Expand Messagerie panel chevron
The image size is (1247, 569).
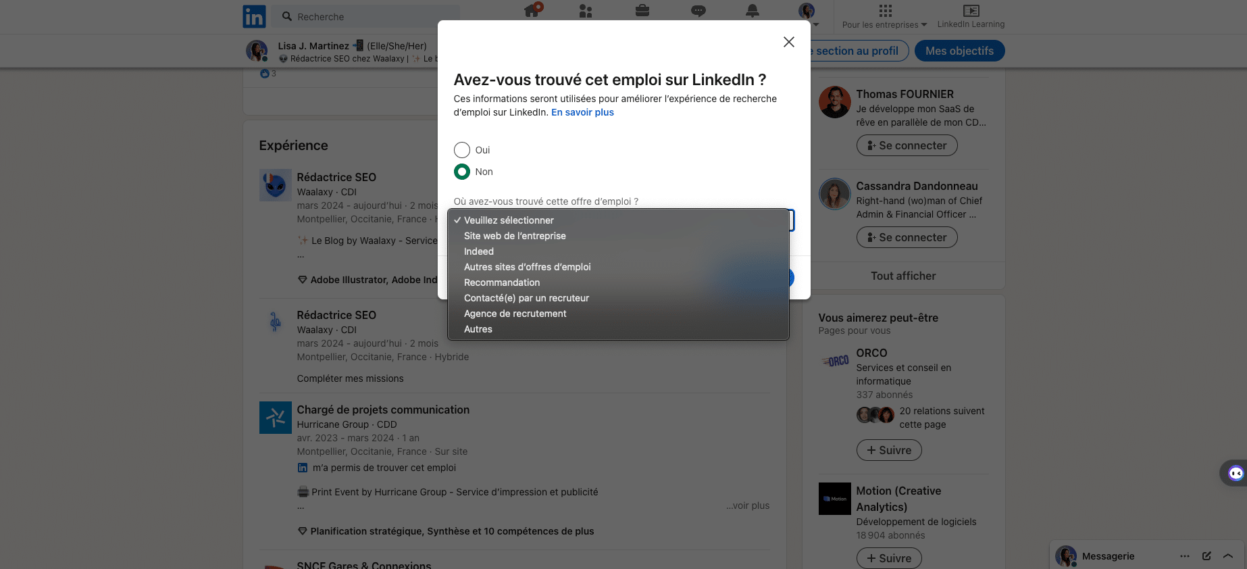point(1228,556)
